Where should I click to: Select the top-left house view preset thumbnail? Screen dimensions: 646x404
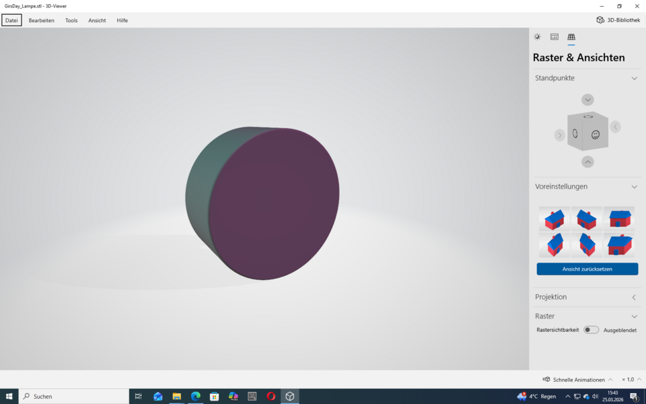coord(554,217)
